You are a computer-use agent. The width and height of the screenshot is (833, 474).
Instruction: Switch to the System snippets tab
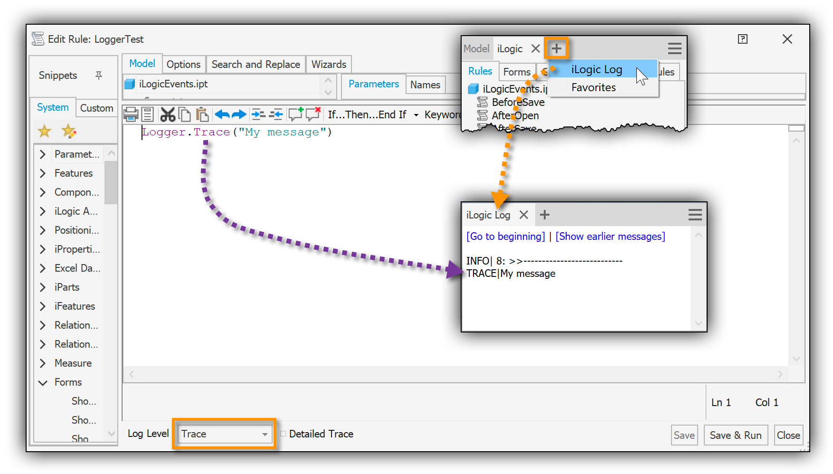(x=53, y=107)
